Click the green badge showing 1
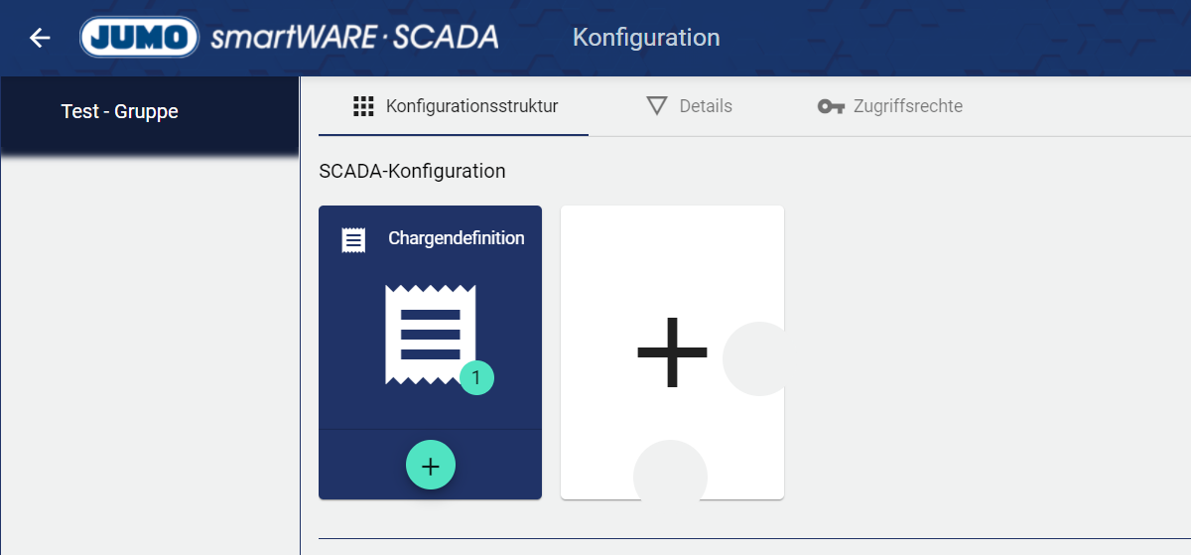Viewport: 1191px width, 555px height. (476, 377)
